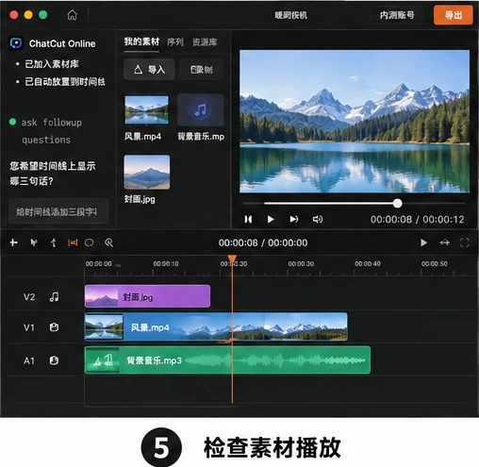Viewport: 479px width, 467px height.
Task: Play the timeline with toolbar play icon
Action: point(423,242)
